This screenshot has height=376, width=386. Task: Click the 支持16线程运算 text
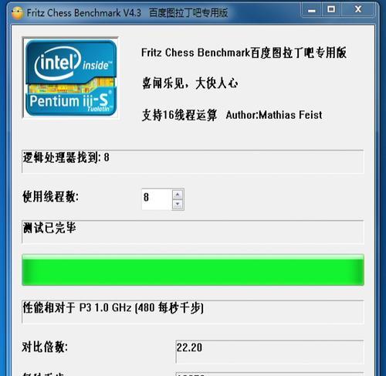179,115
